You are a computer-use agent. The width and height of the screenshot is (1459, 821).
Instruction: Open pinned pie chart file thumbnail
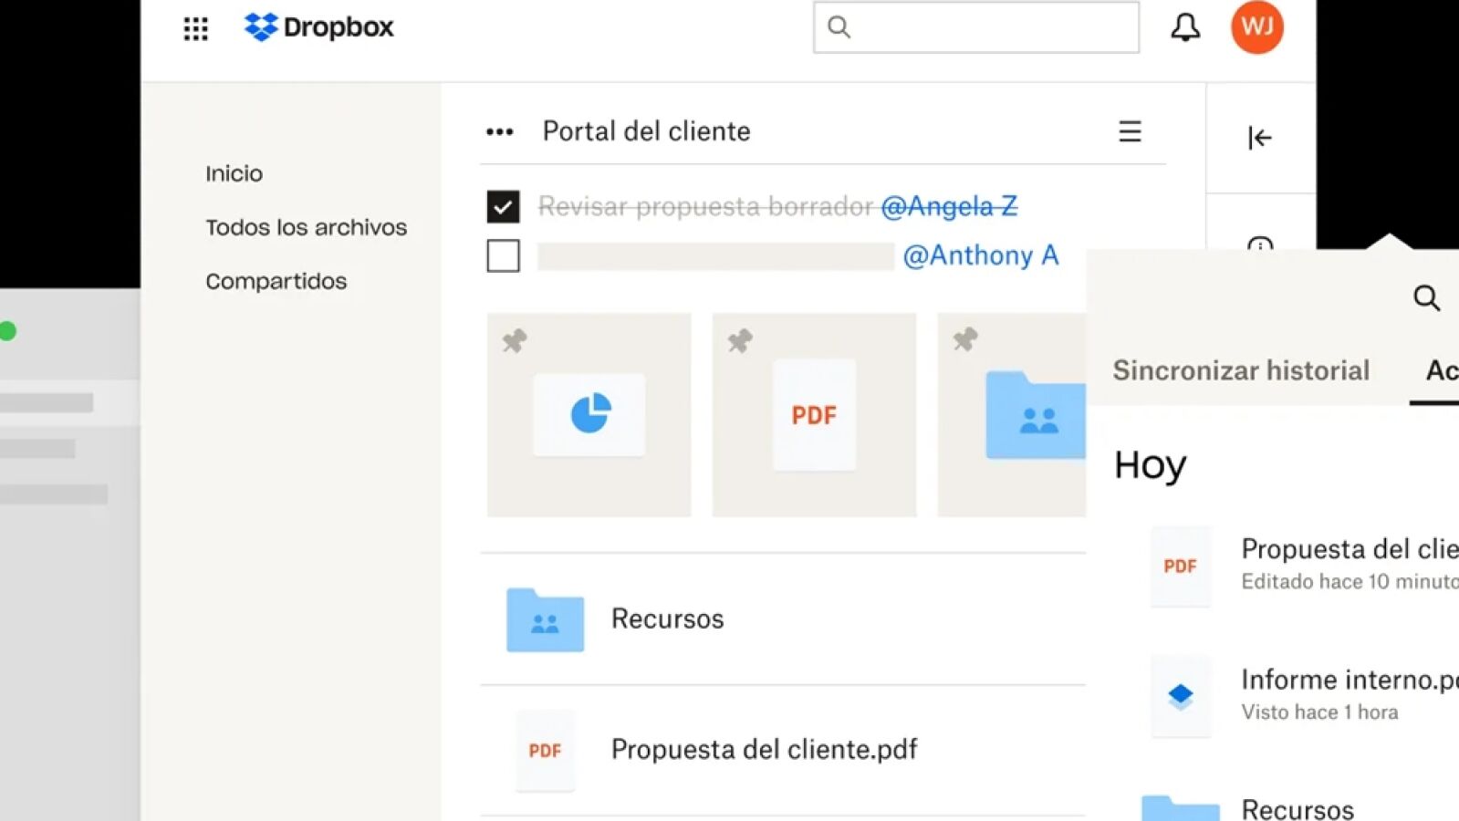click(589, 415)
